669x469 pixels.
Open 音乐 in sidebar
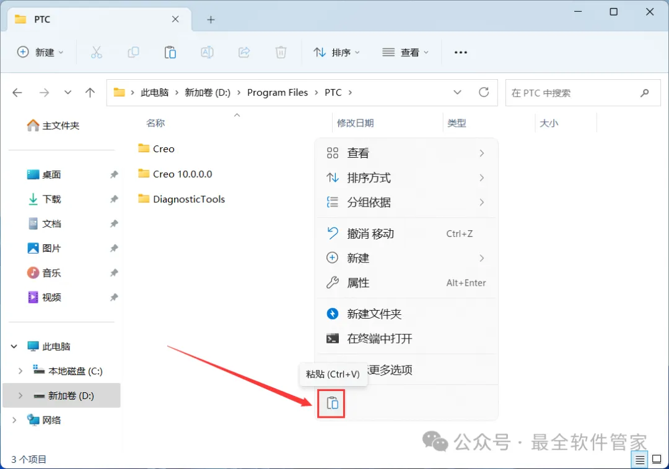click(x=44, y=273)
